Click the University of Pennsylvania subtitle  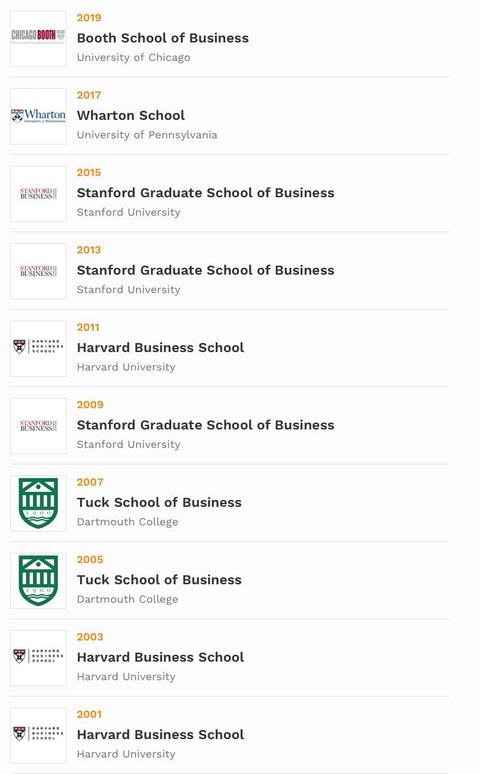147,135
